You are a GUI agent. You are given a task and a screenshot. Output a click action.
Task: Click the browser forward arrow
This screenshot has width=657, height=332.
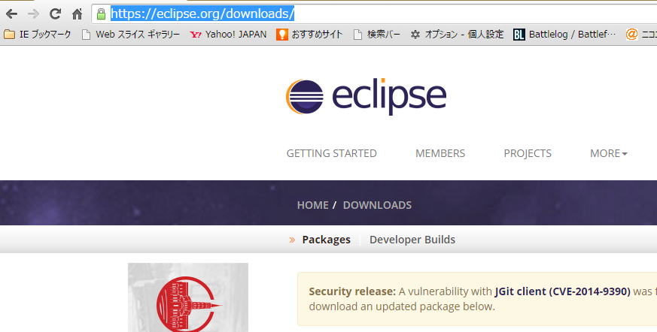point(33,14)
